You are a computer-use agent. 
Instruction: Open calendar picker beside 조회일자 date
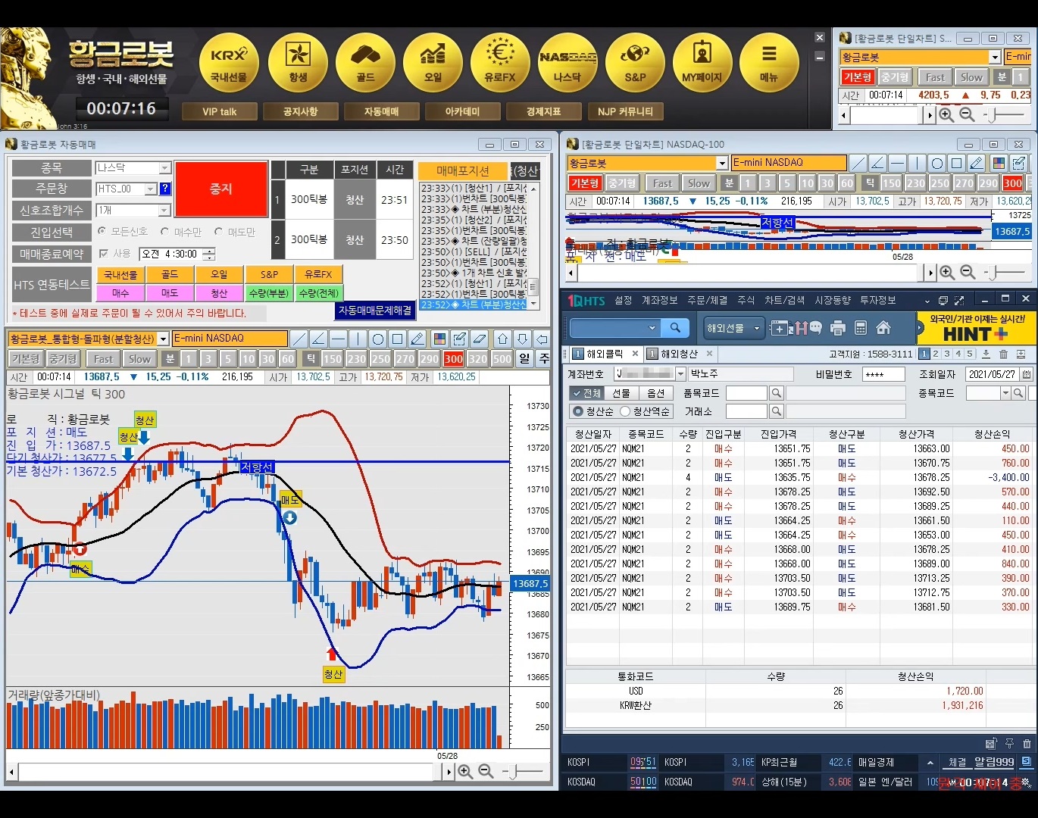pos(1027,374)
